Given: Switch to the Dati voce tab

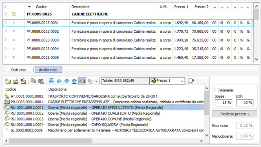Looking at the screenshot, I should tap(19, 70).
